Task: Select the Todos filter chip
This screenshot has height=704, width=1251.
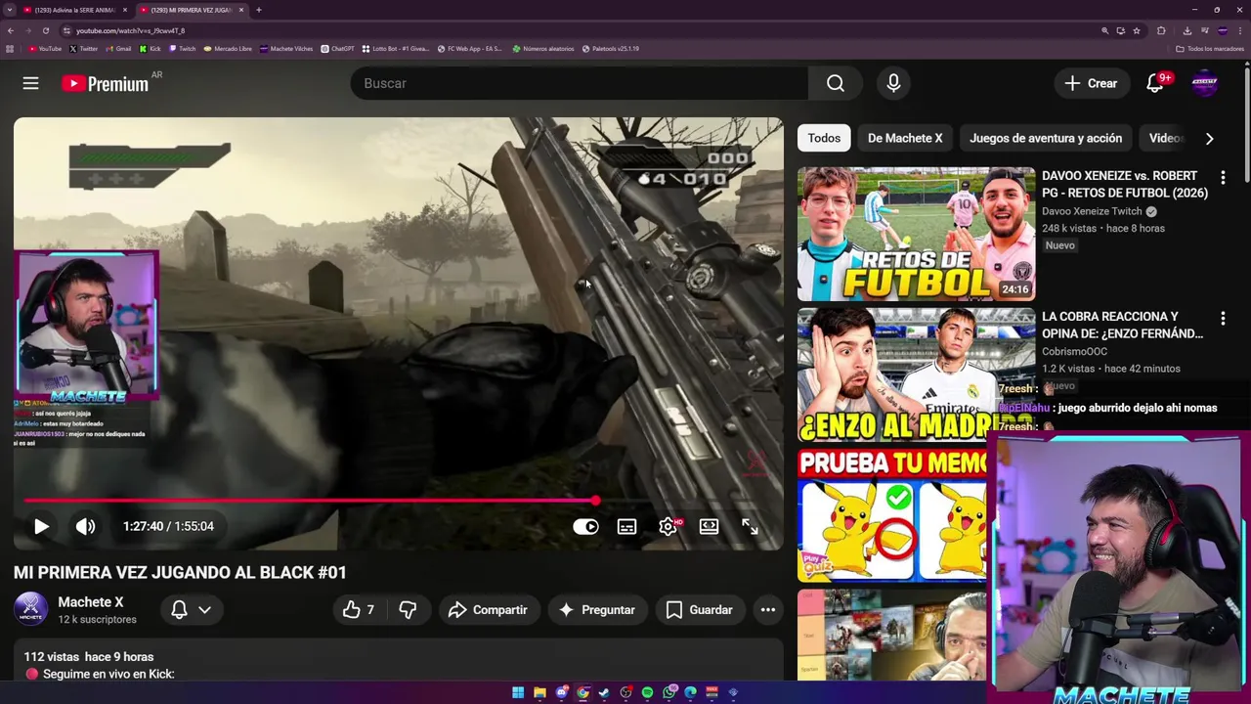Action: 824,138
